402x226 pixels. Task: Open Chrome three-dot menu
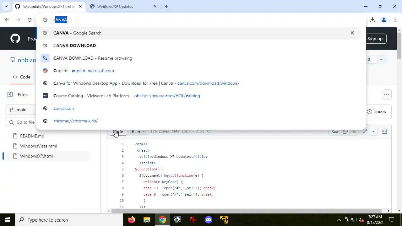[395, 20]
